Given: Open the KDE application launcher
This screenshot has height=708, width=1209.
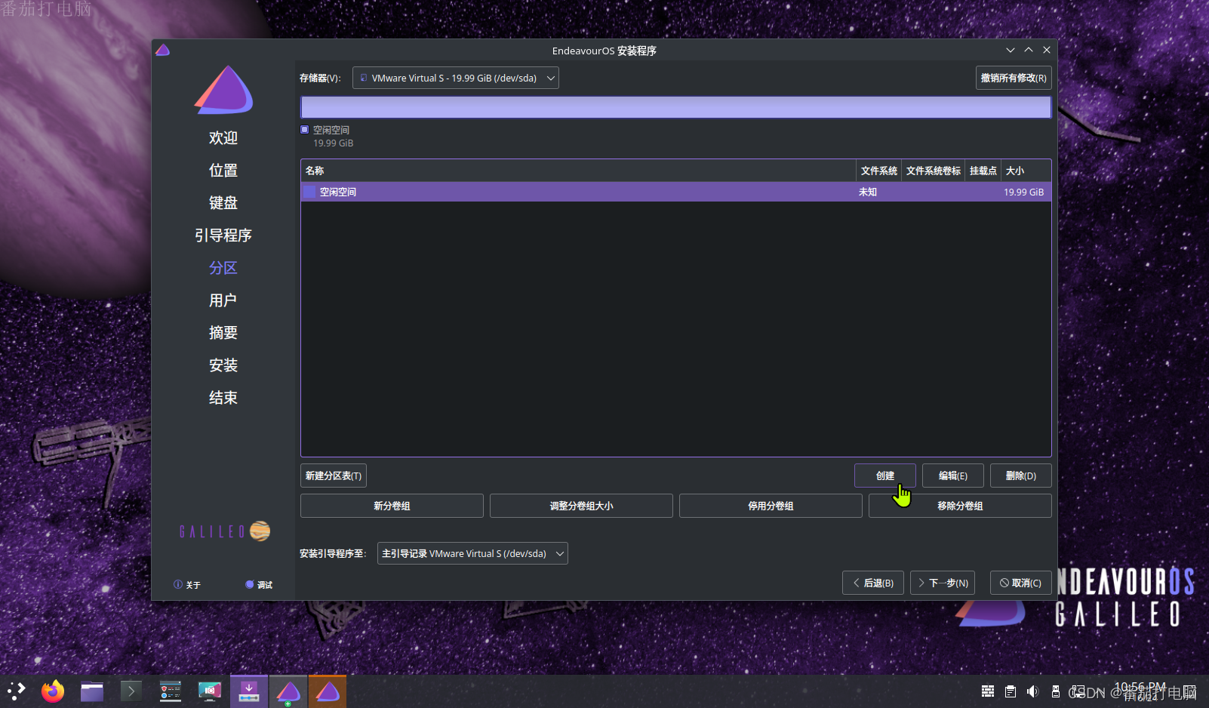Looking at the screenshot, I should point(16,691).
